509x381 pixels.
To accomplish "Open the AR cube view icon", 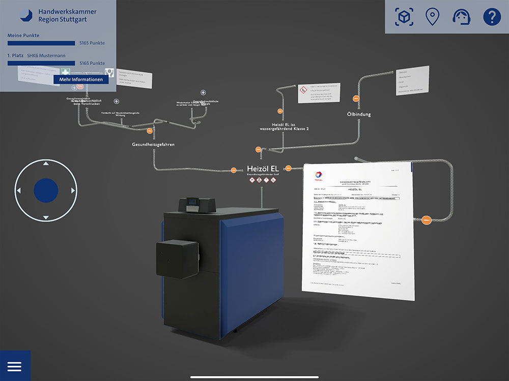I will point(404,17).
